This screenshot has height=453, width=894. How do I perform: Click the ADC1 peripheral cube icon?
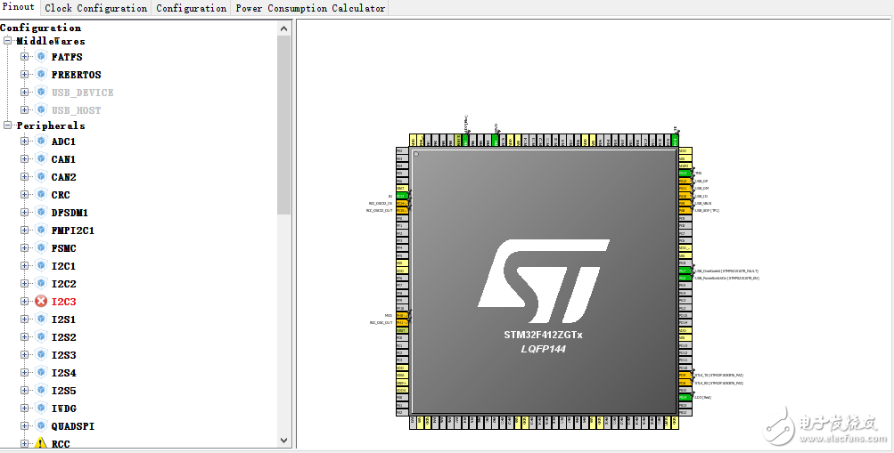41,142
